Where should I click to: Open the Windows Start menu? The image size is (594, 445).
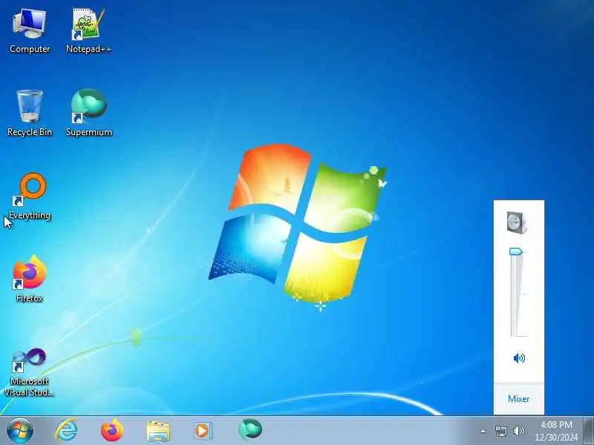click(x=20, y=431)
